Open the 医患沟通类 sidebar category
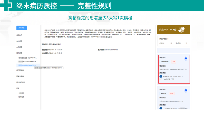This screenshot has width=204, height=115. tap(20, 76)
